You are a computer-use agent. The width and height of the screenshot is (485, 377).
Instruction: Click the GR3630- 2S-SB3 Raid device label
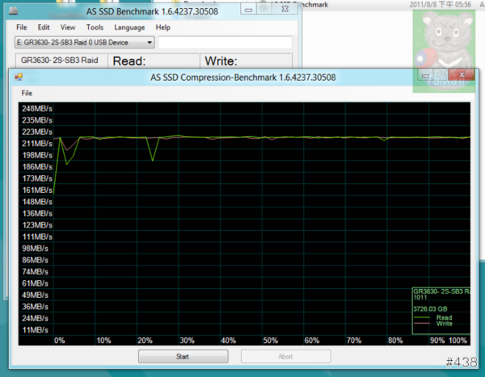click(x=61, y=61)
